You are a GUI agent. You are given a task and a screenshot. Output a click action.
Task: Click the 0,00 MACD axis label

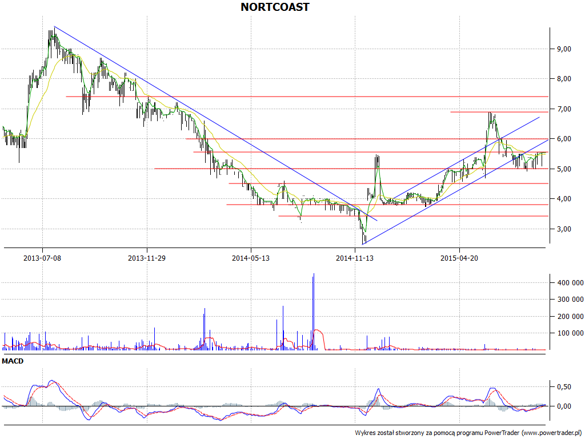564,406
